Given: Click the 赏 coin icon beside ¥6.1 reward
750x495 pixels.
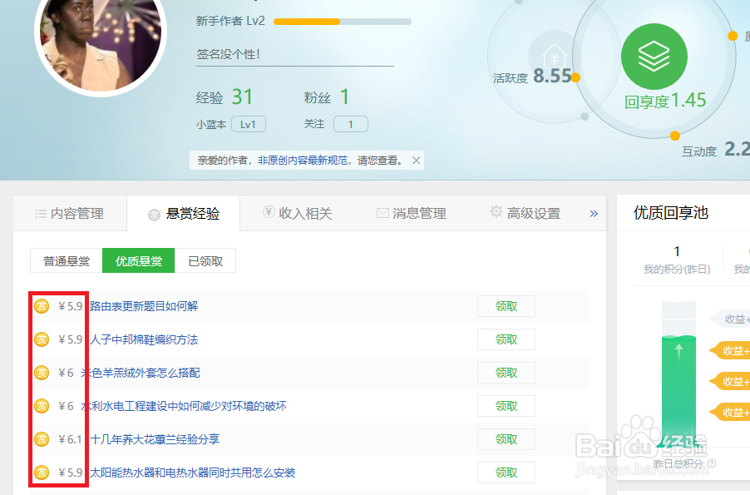Looking at the screenshot, I should [x=41, y=439].
